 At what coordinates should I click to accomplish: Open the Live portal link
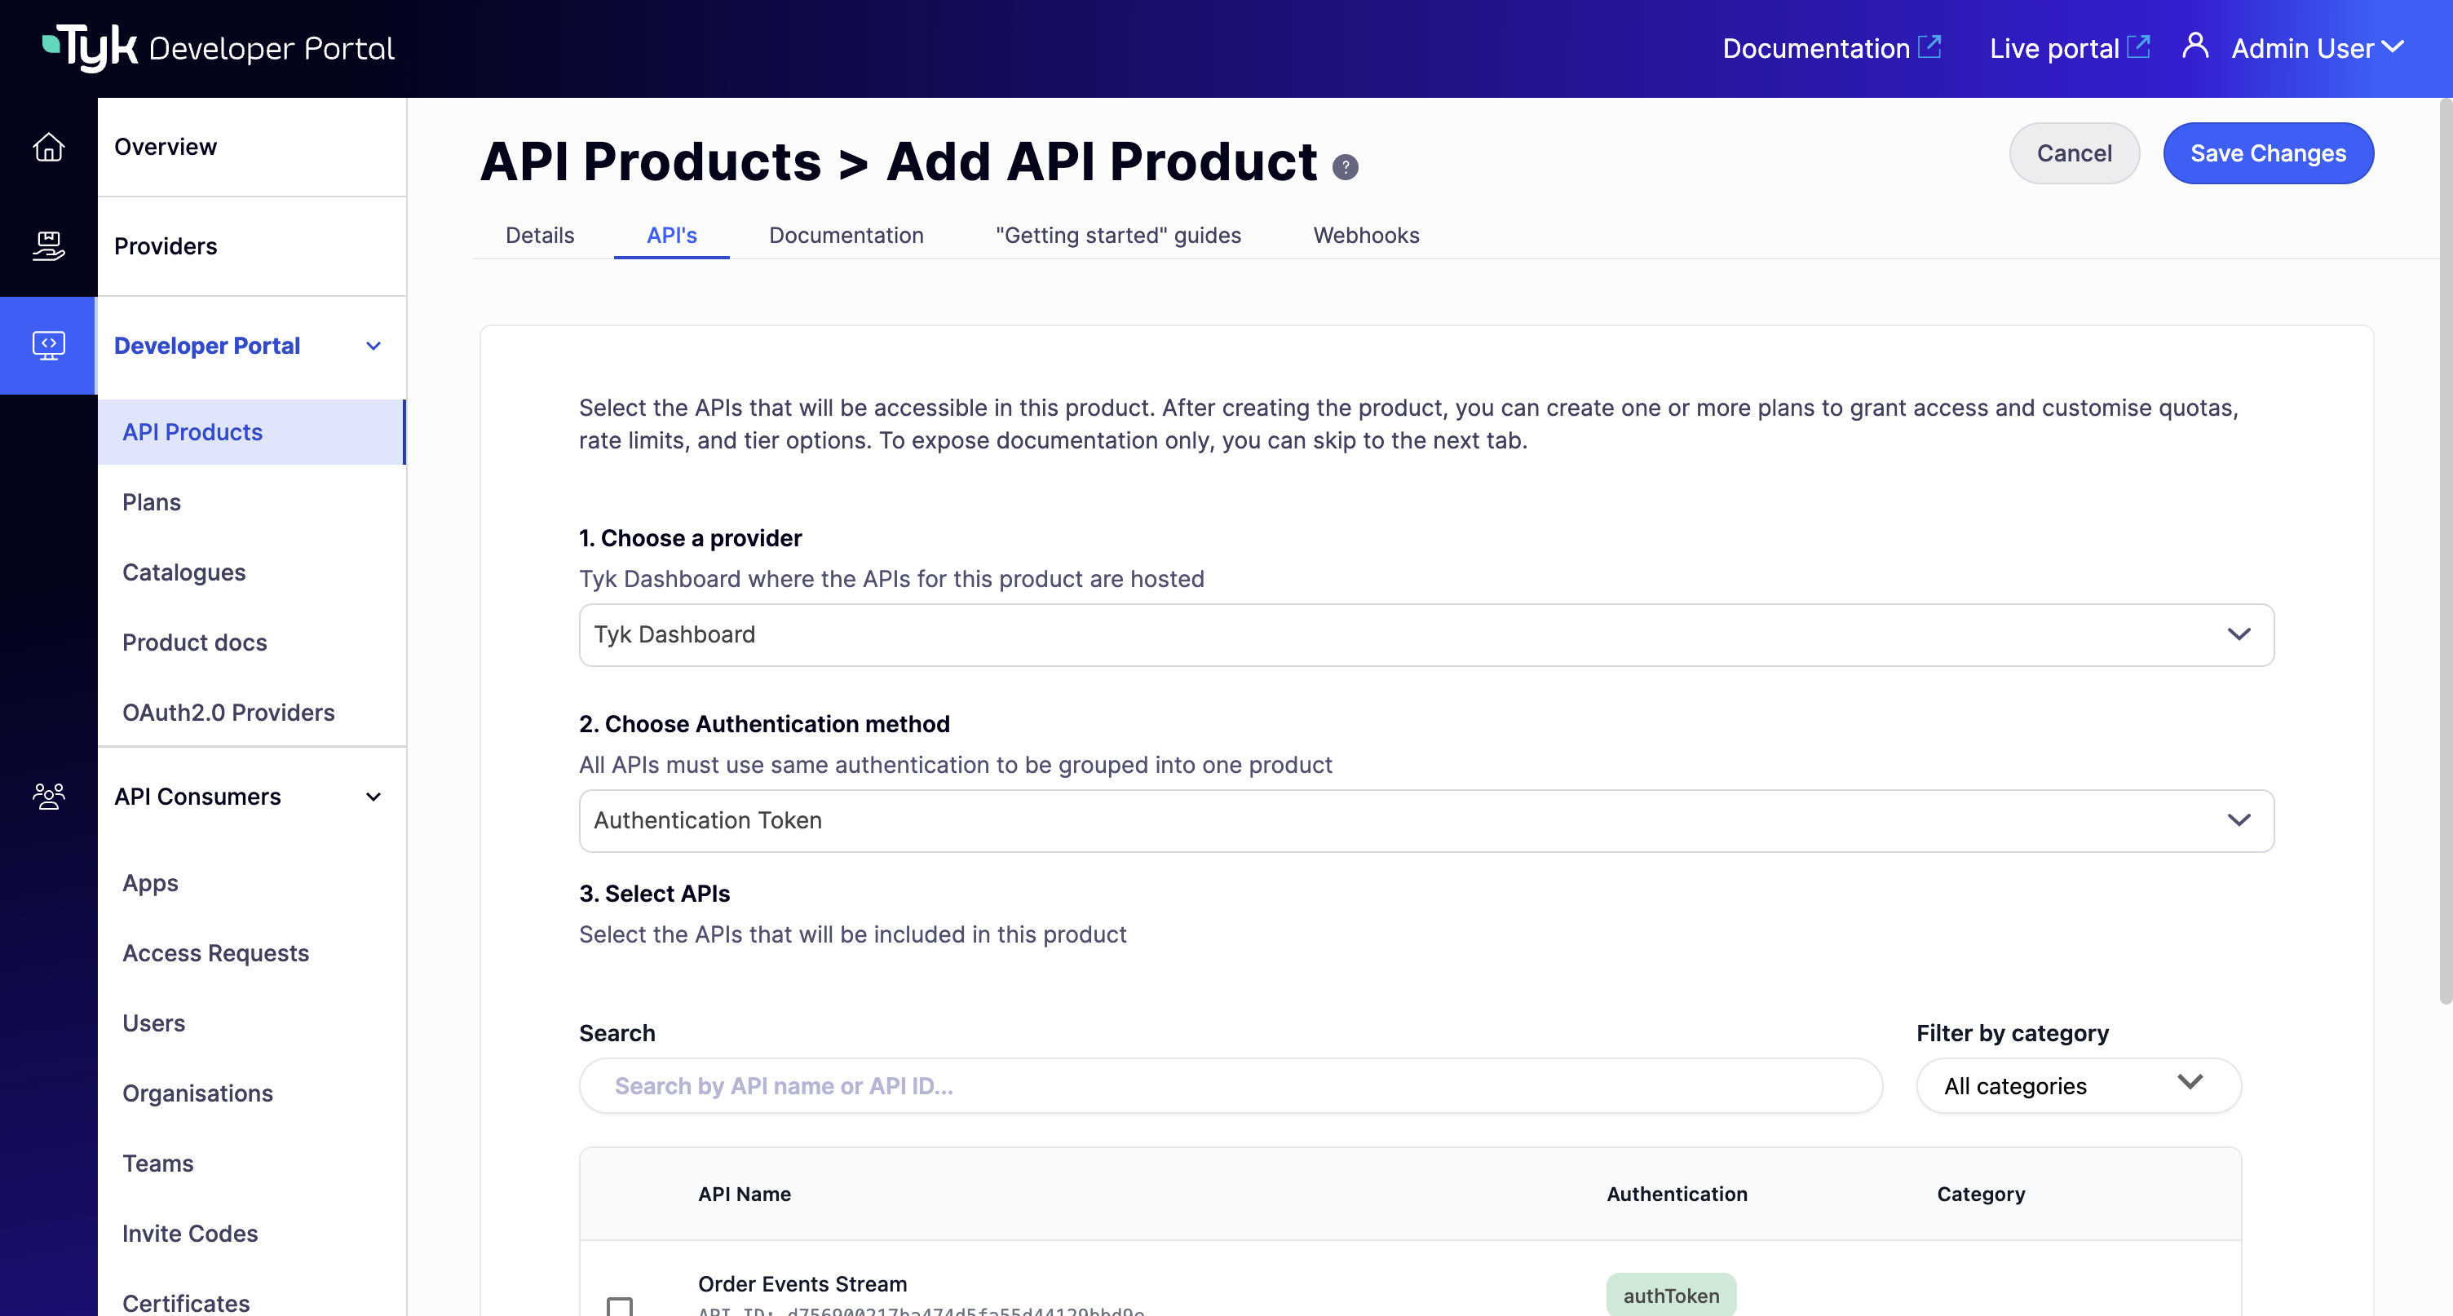pyautogui.click(x=2054, y=47)
